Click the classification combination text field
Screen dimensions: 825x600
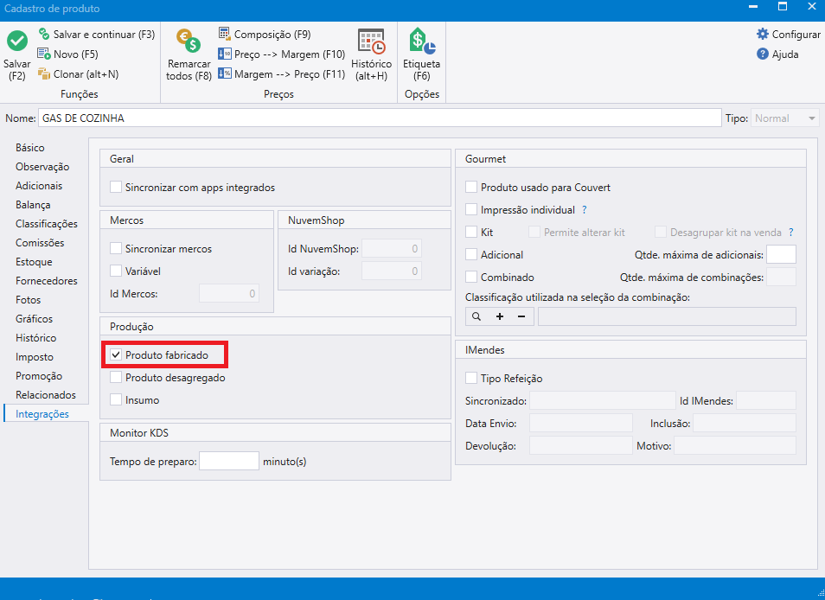tap(667, 316)
